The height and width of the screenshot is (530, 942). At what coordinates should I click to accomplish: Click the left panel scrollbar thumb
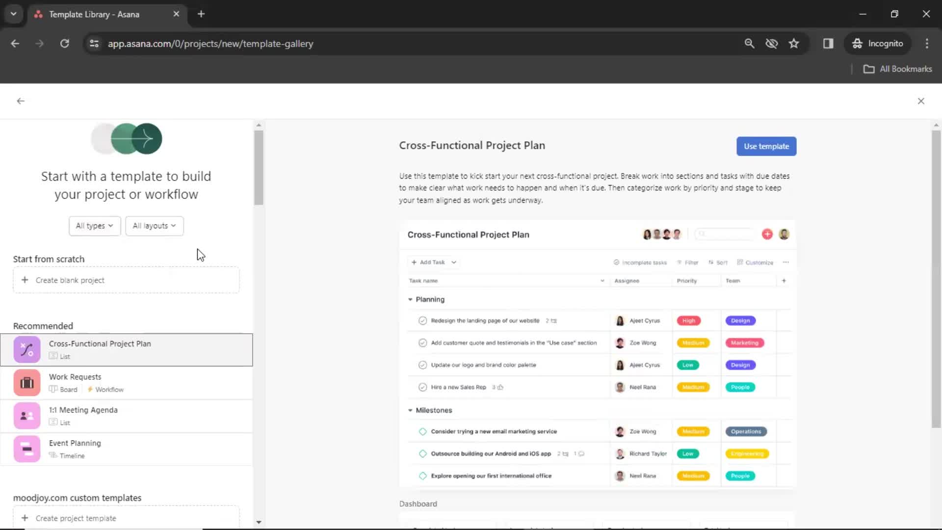(x=259, y=167)
